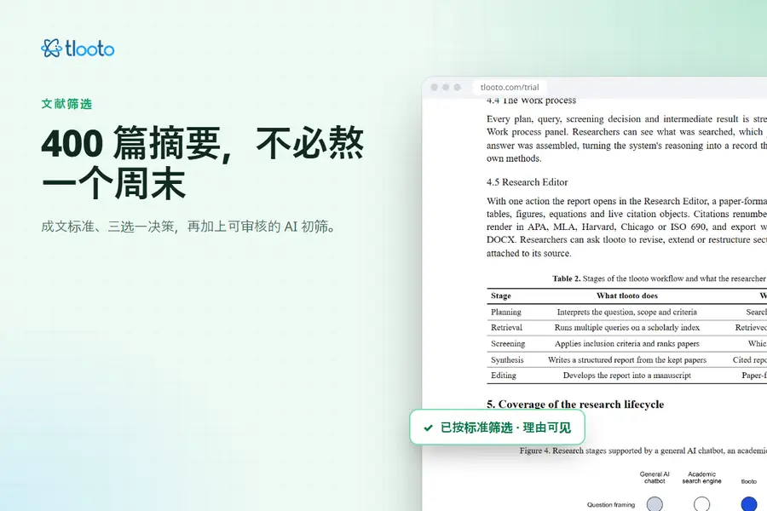Viewport: 767px width, 511px height.
Task: Click the Screening table row
Action: coord(626,344)
